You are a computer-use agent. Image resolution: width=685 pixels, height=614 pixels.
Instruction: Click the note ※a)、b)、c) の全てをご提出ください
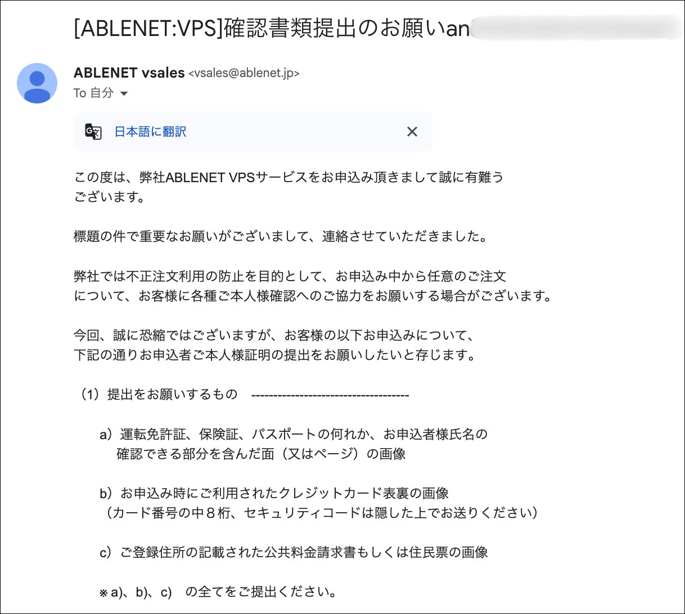point(219,592)
